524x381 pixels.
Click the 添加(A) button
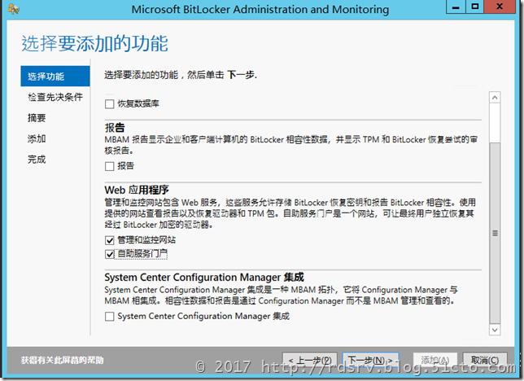pos(434,361)
